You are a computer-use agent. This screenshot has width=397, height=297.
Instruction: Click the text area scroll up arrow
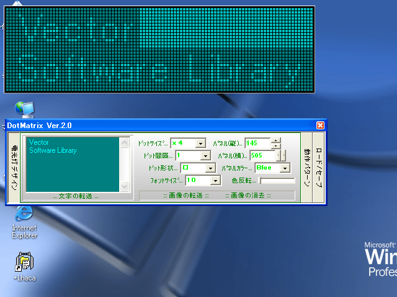pos(124,143)
